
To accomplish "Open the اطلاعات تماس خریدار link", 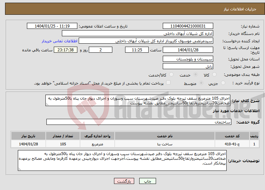I will coord(60,41).
